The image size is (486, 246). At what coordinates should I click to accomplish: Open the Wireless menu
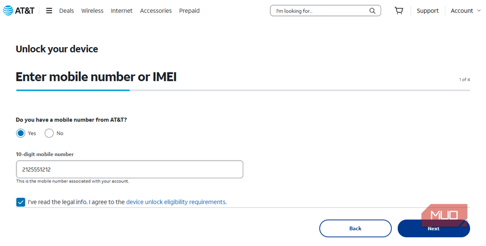(x=92, y=11)
